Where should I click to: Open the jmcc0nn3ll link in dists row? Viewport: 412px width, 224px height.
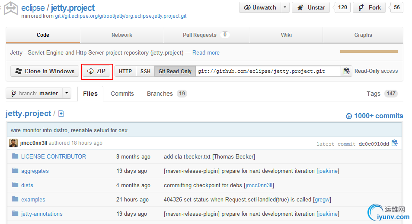259,185
